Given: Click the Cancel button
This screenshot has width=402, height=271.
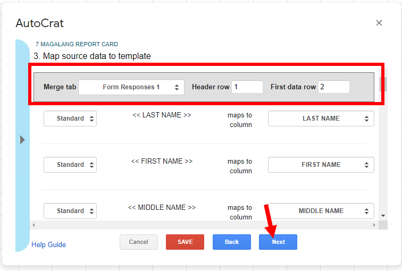Looking at the screenshot, I should [139, 242].
